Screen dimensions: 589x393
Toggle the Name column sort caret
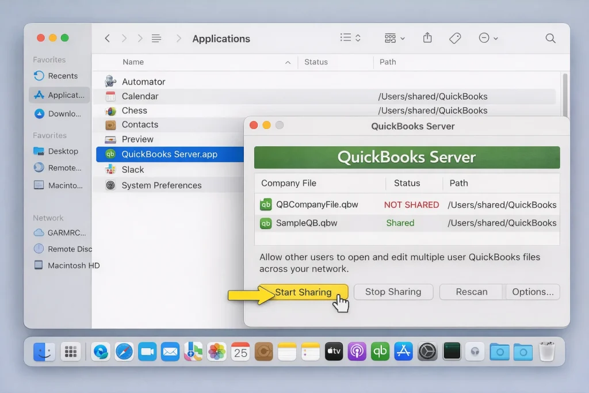pyautogui.click(x=288, y=62)
